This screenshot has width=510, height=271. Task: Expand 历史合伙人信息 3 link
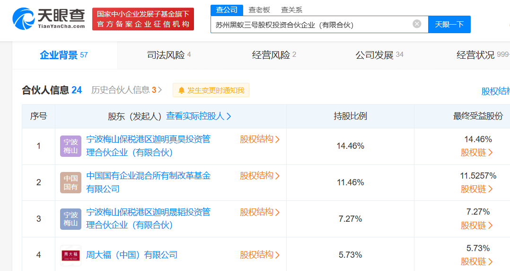[126, 90]
